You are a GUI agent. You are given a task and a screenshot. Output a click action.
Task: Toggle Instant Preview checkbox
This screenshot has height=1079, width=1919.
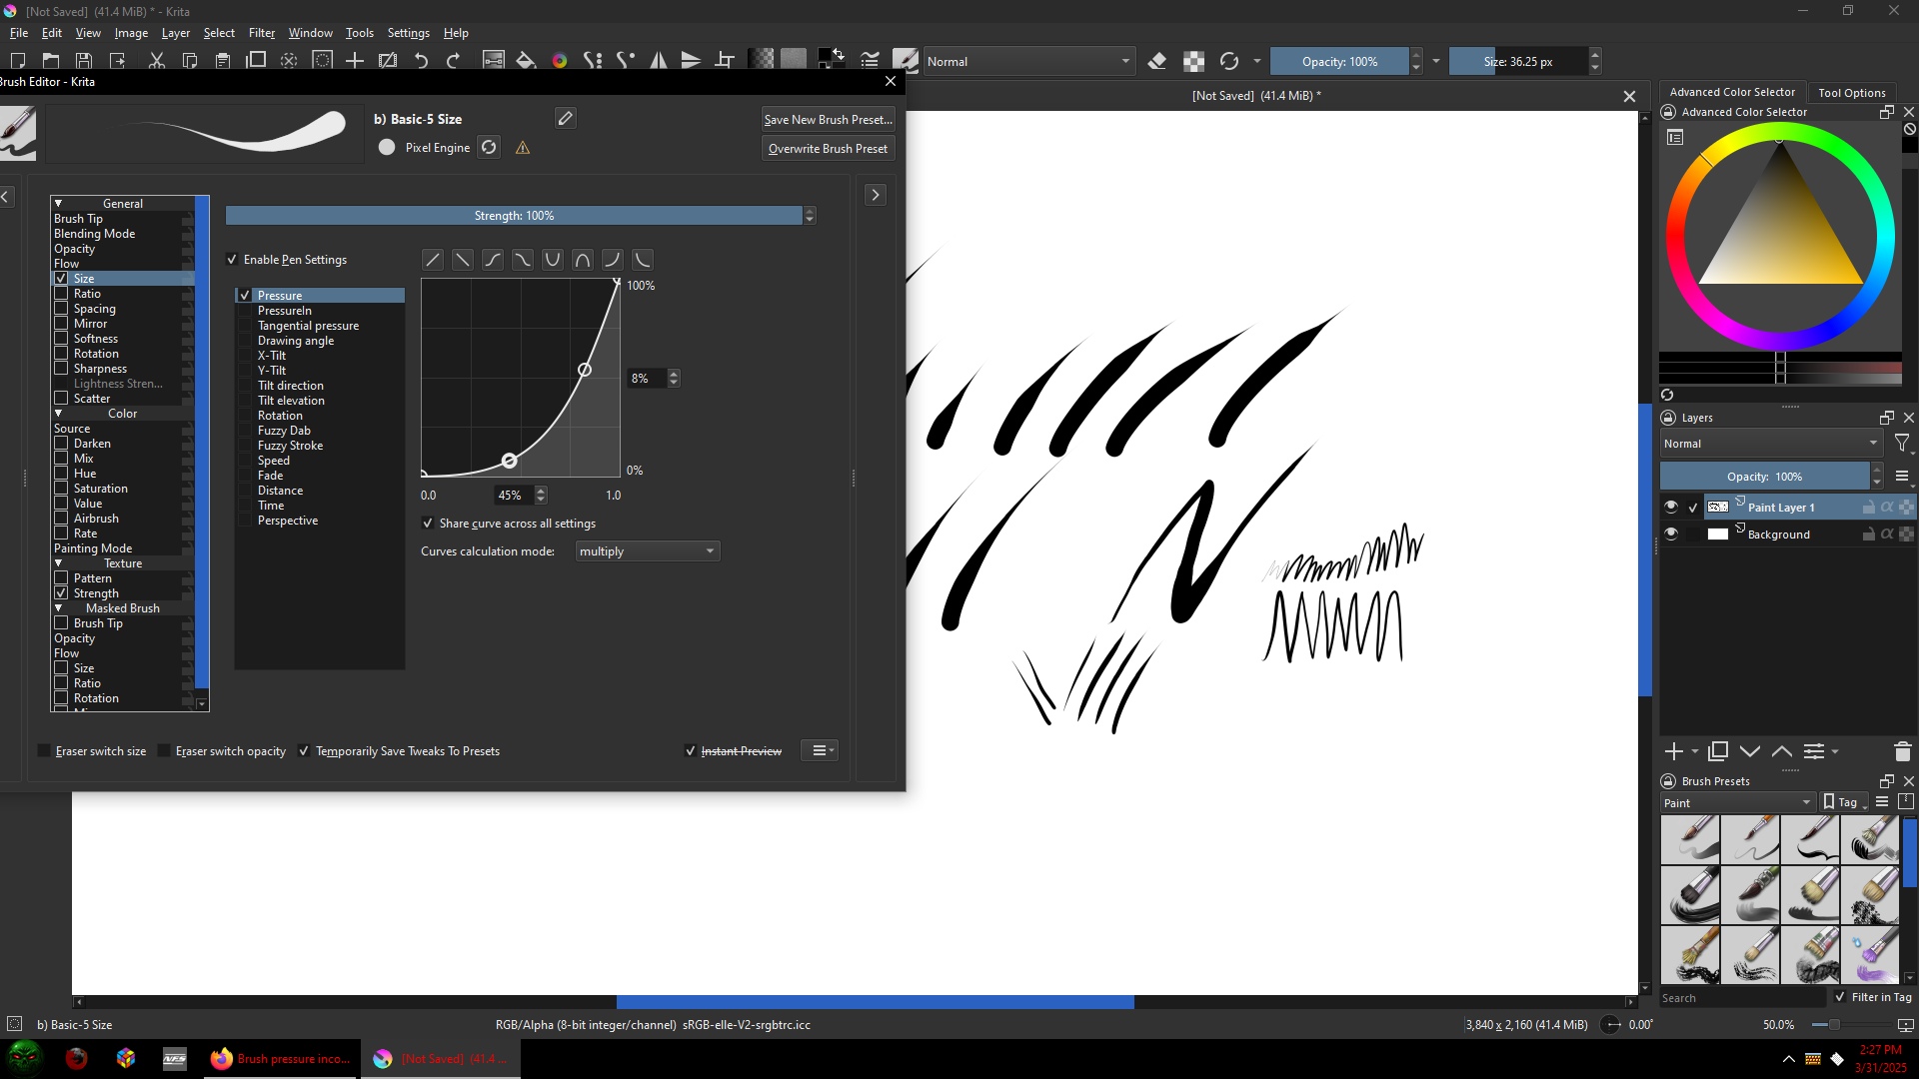tap(690, 751)
